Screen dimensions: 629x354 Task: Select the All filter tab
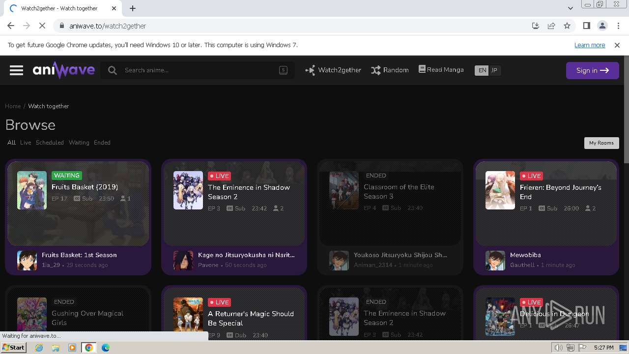coord(11,143)
